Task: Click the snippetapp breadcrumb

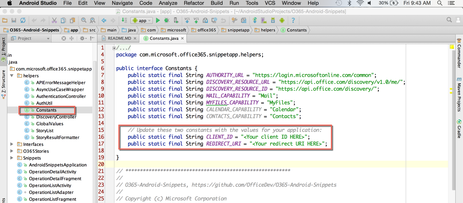Action: point(235,30)
